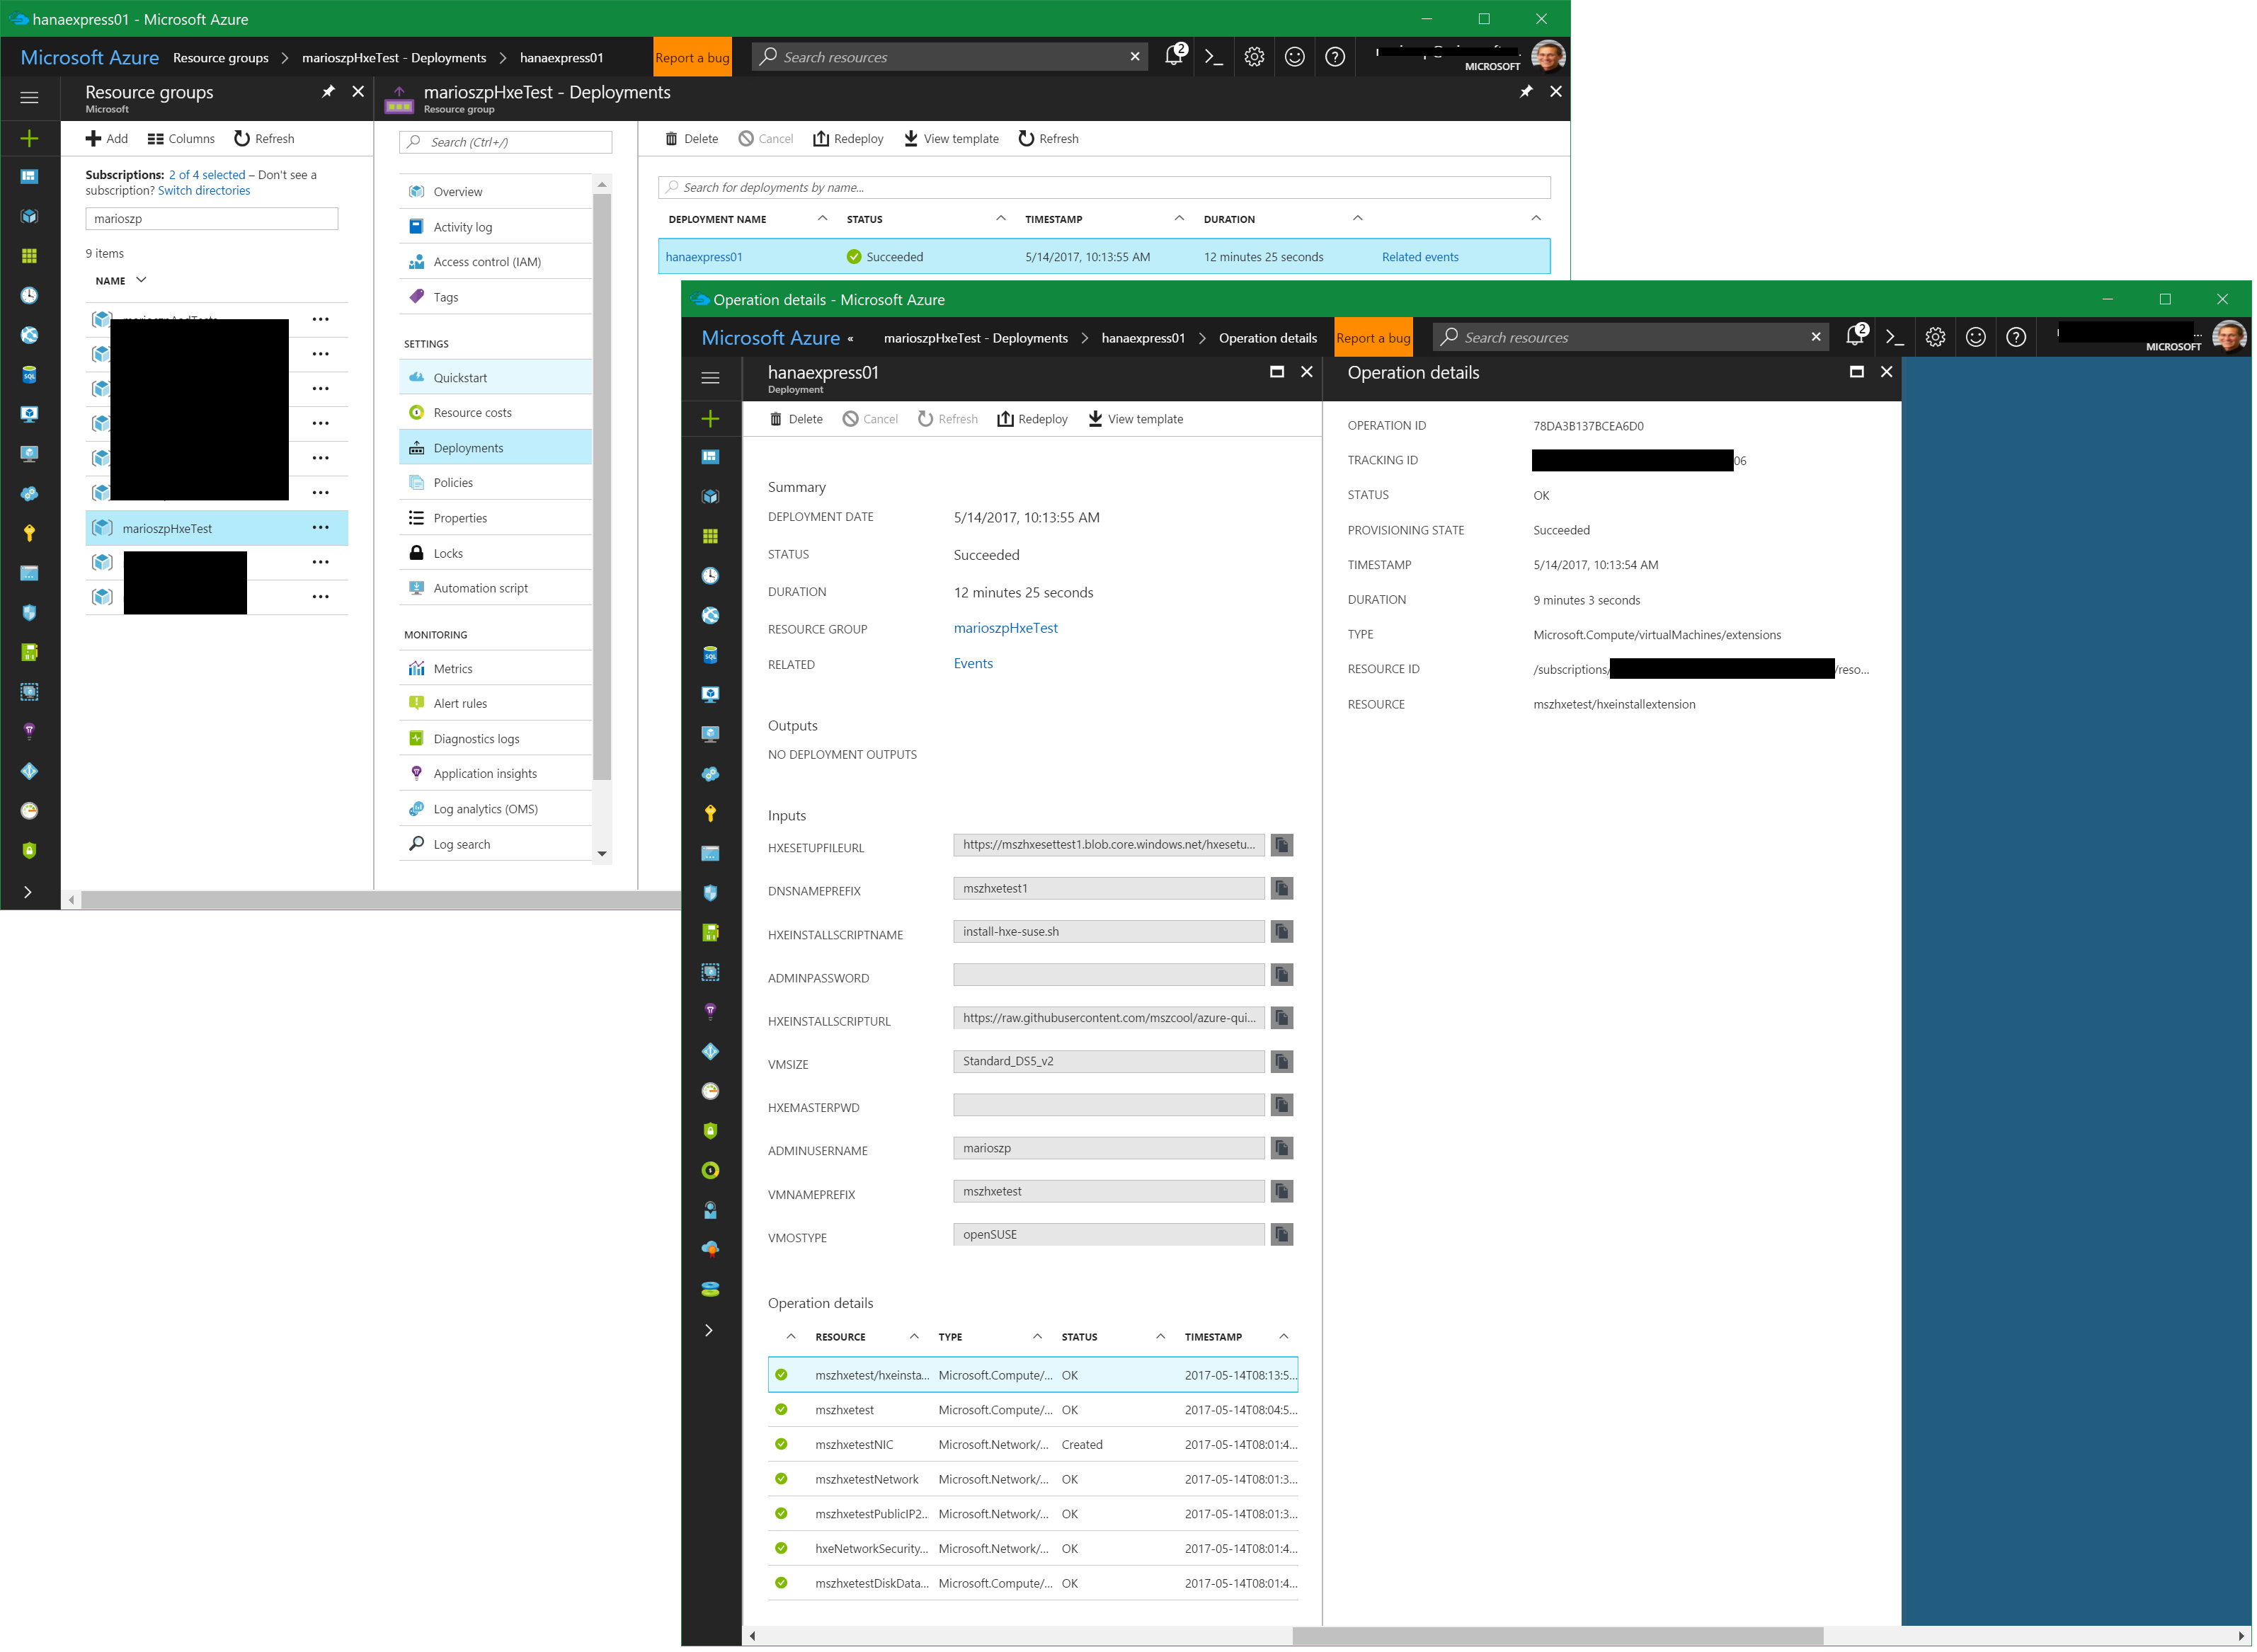Click the Related events link
The height and width of the screenshot is (1652, 2257).
(1421, 257)
